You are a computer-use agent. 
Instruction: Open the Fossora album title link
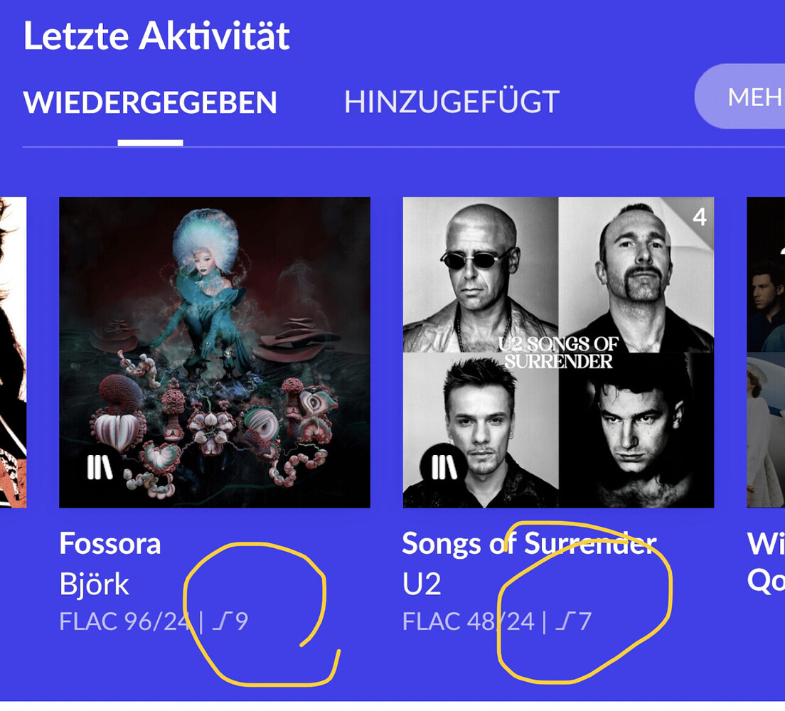click(x=110, y=545)
